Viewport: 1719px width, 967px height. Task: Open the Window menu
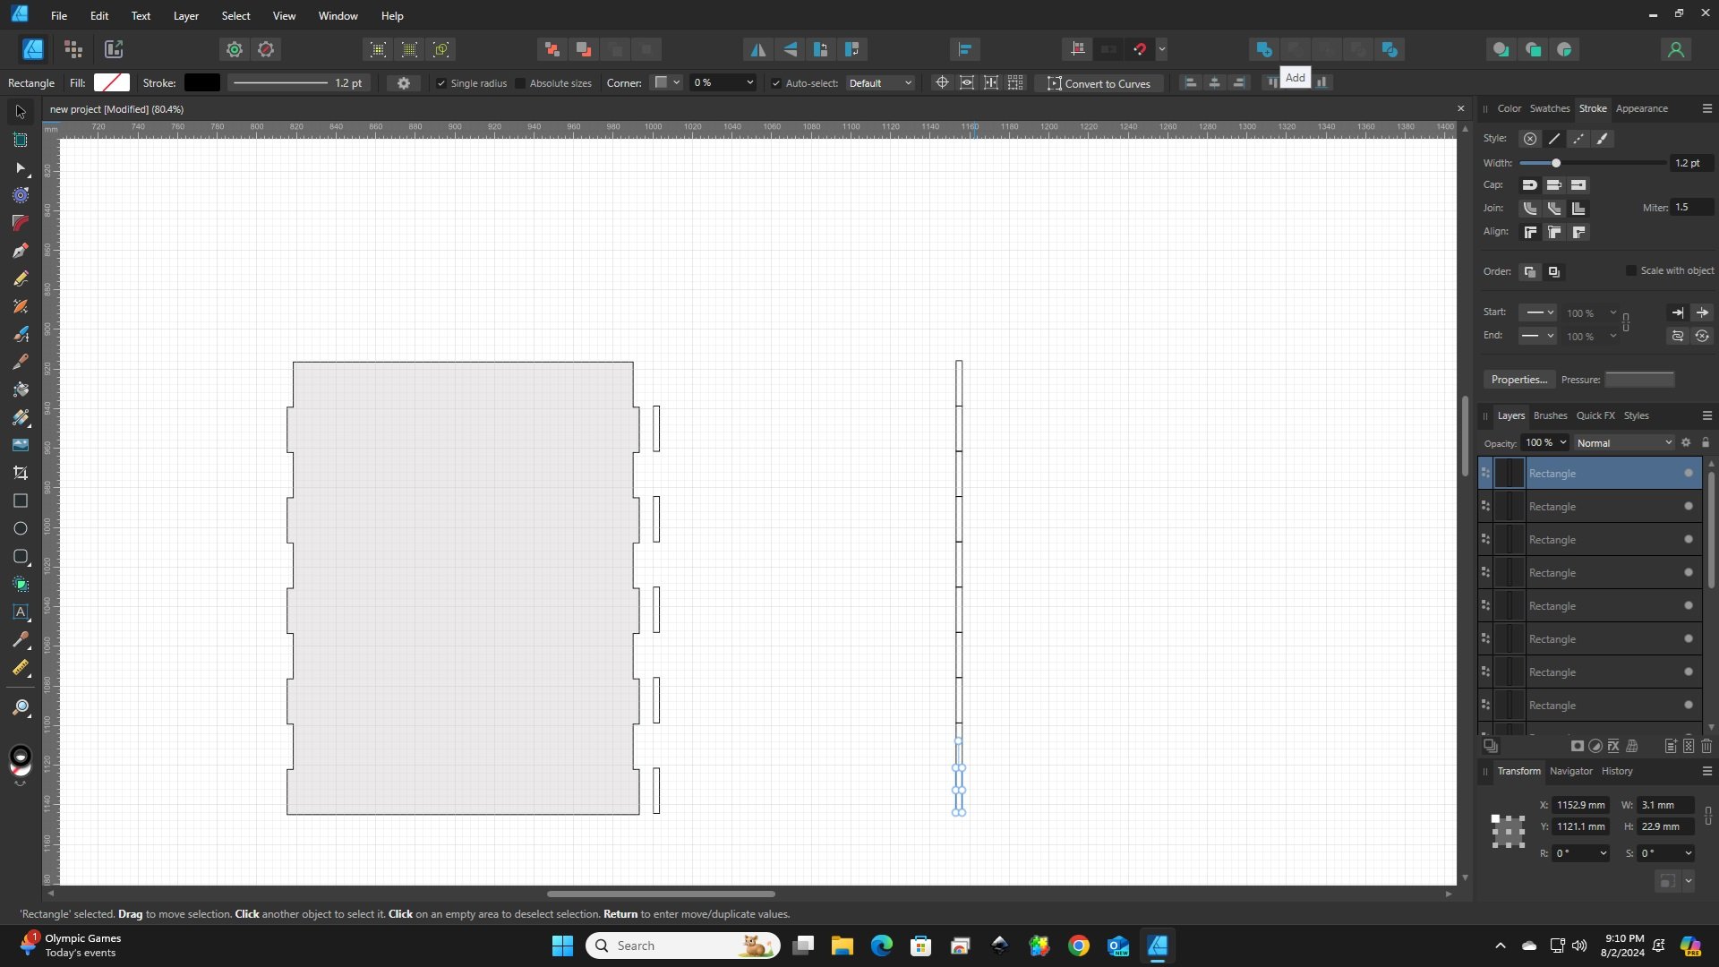(x=338, y=15)
